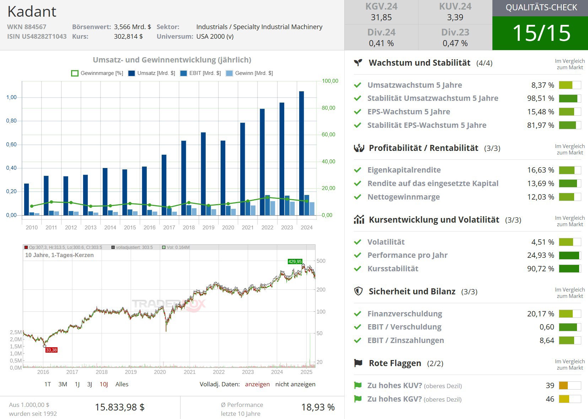Click the black flag icon beside Rote Flaggen
This screenshot has height=419, width=588.
358,363
